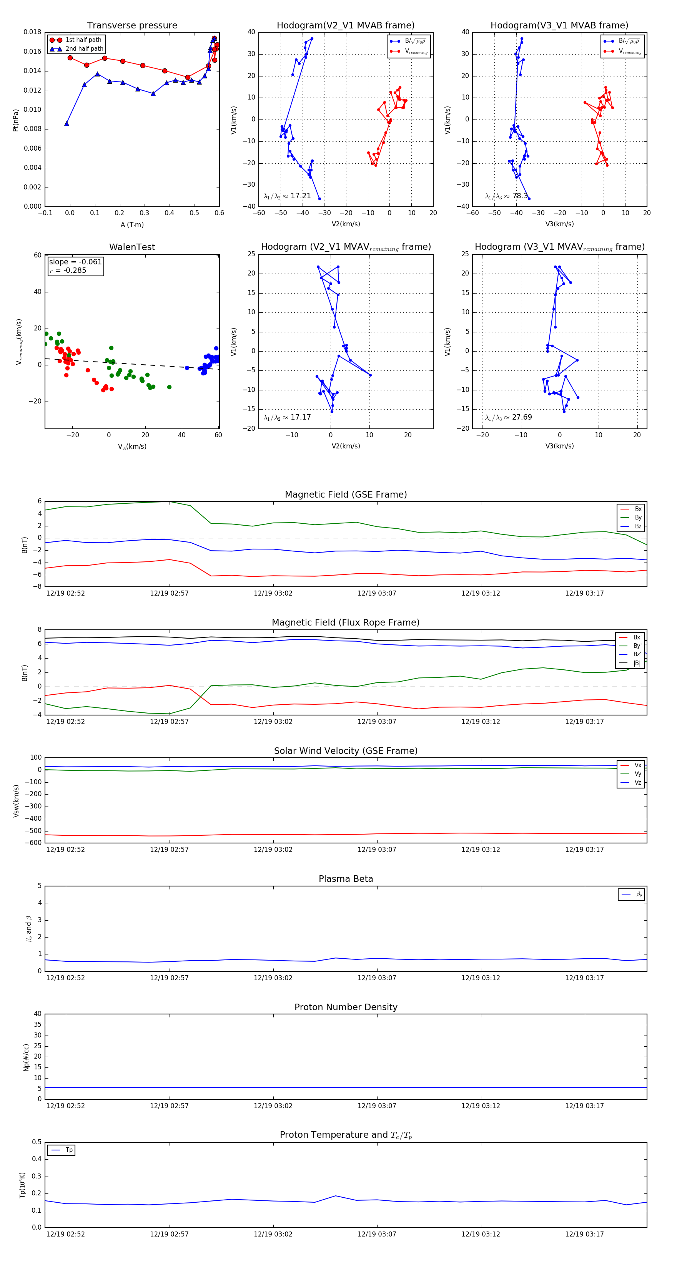Click the 'Proton Number Density' plot title
Viewport: 692px width, 1268px height.
pos(346,1007)
